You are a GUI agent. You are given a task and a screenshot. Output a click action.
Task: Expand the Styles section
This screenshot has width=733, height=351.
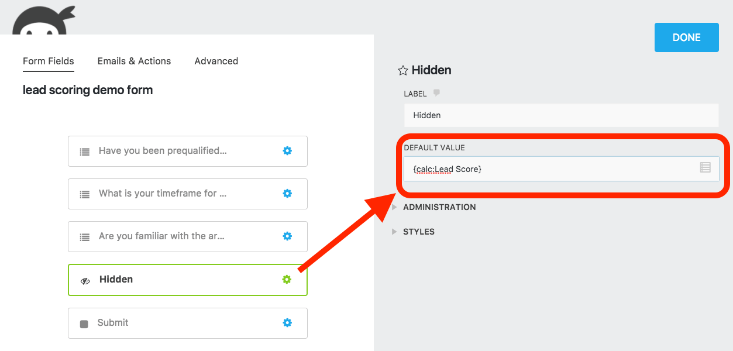pyautogui.click(x=418, y=232)
